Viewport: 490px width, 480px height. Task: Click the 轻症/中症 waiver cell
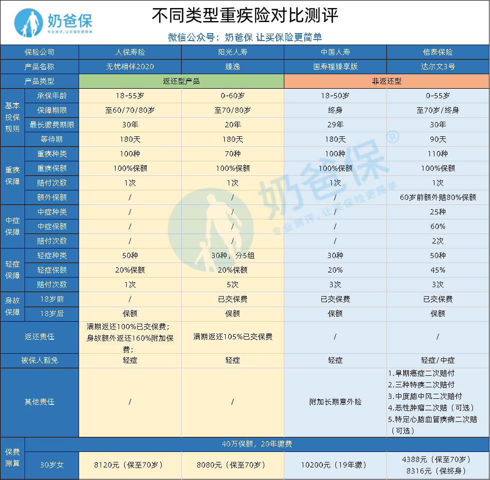[438, 360]
